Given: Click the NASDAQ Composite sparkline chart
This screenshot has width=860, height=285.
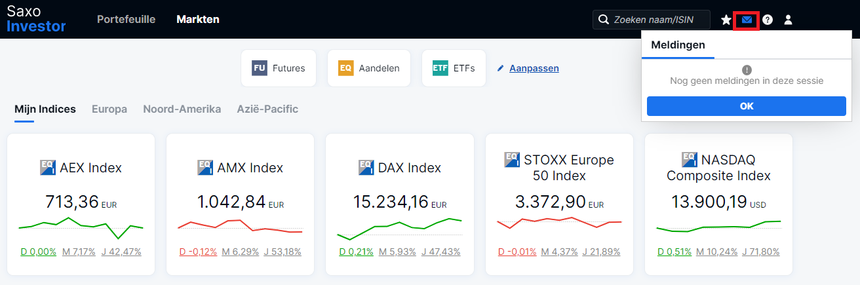Looking at the screenshot, I should tap(718, 227).
